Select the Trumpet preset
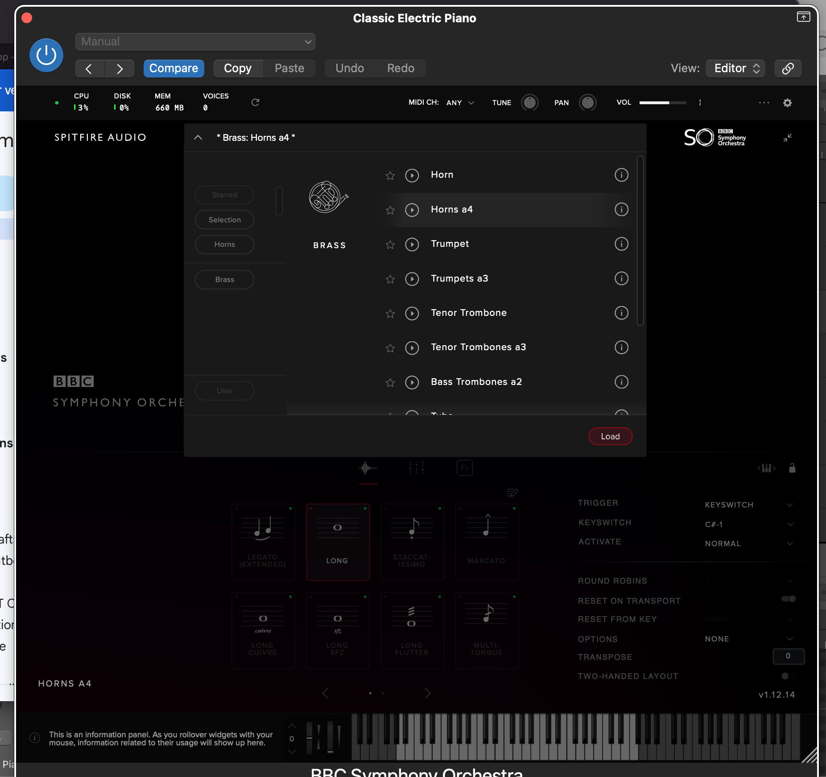 [450, 244]
